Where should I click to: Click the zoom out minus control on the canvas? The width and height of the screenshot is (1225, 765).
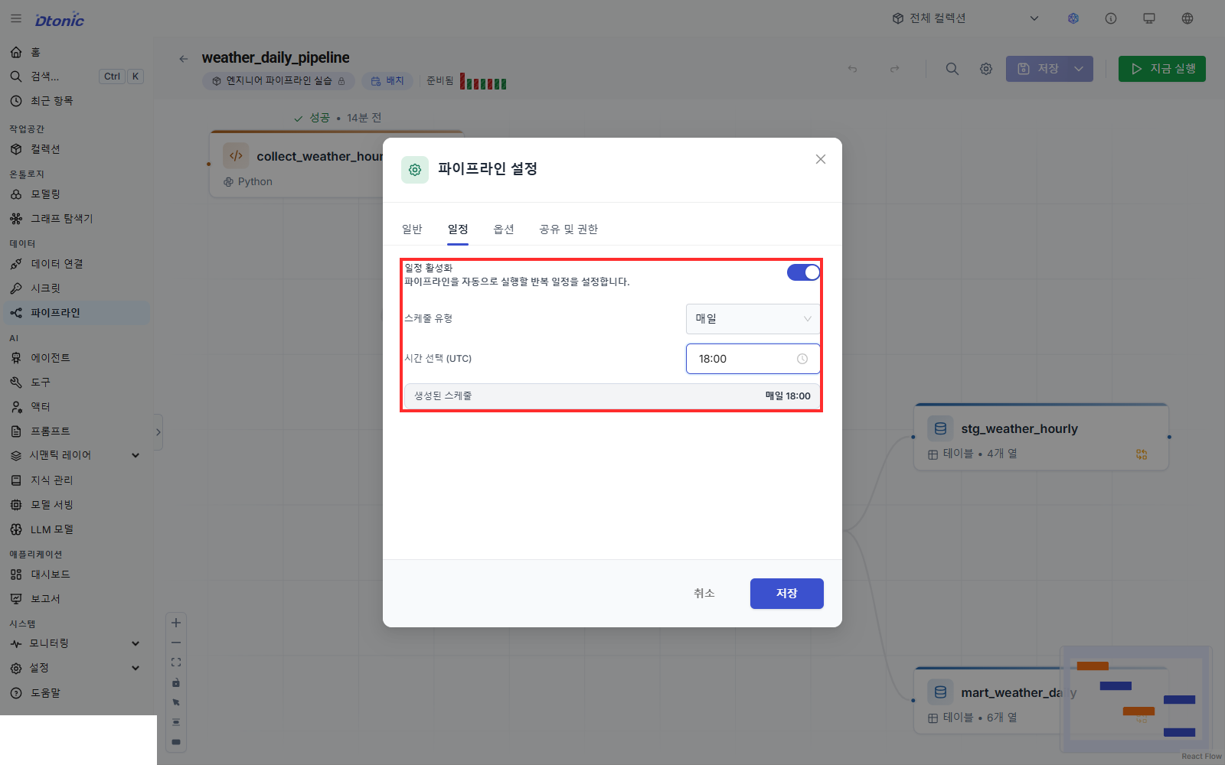coord(176,643)
